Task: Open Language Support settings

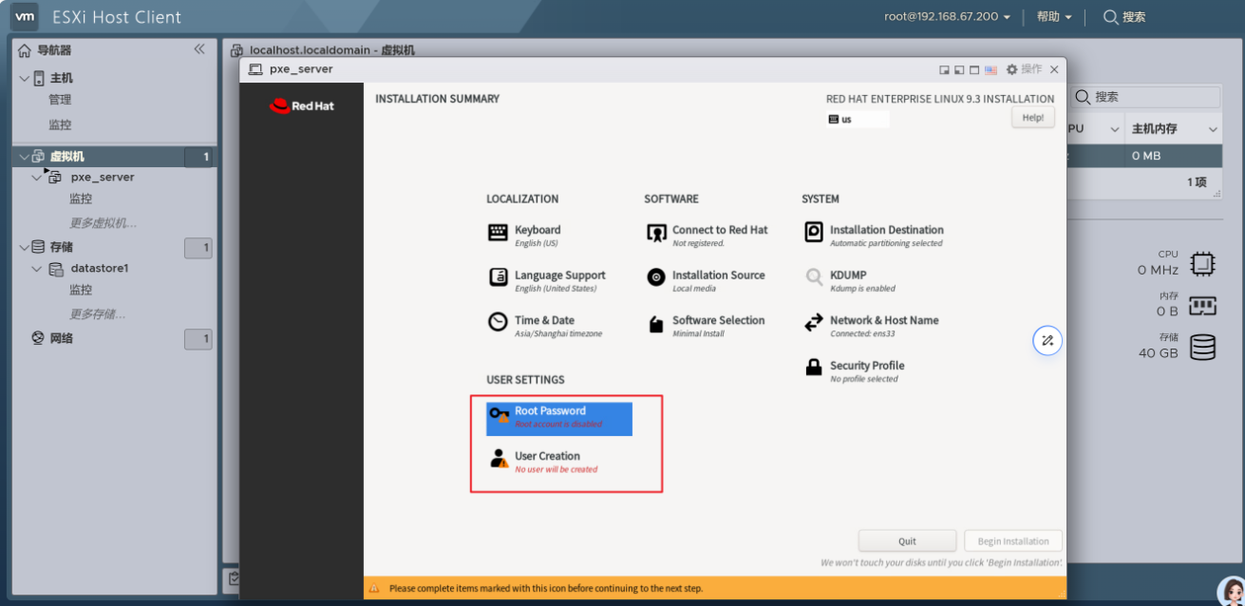Action: coord(547,281)
